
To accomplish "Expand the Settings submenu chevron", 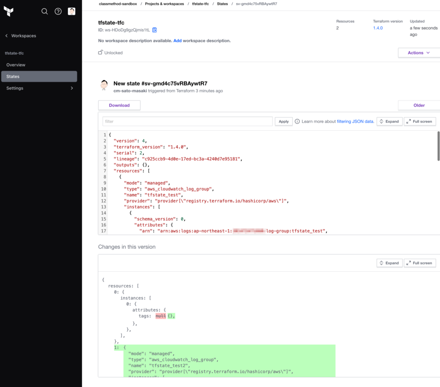I will (72, 88).
